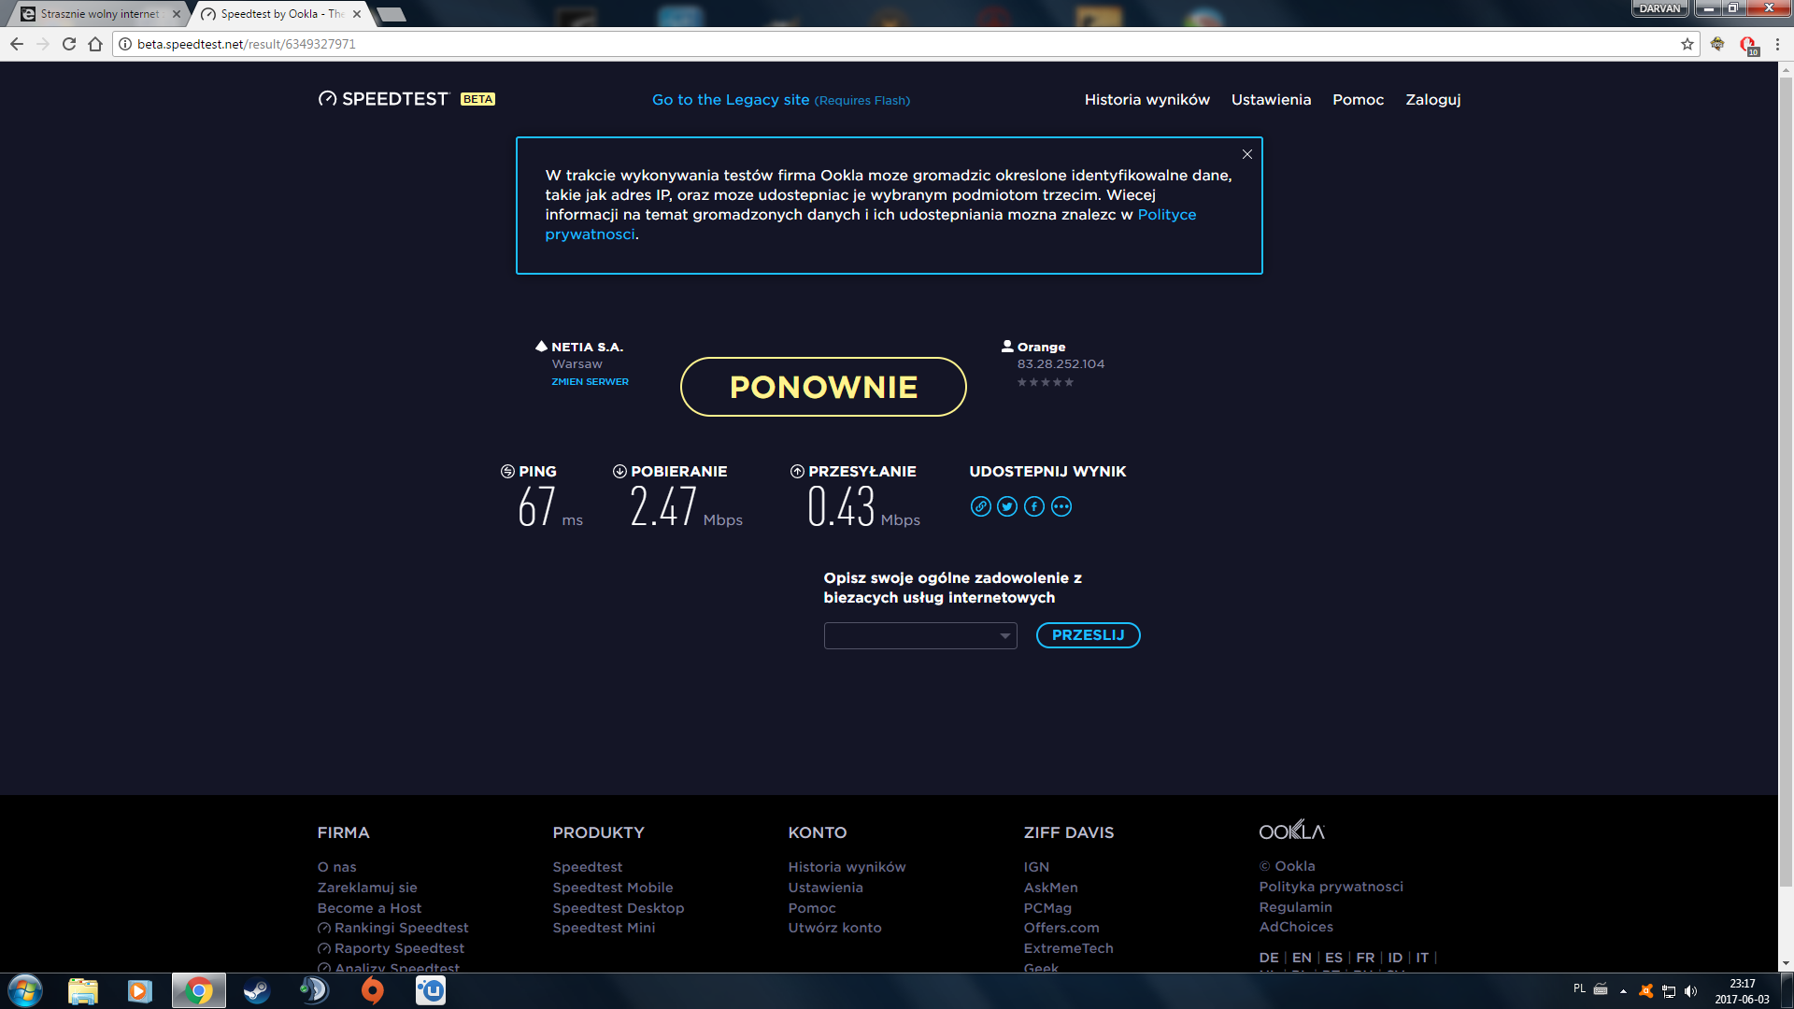Bookmark this page with star icon
The image size is (1794, 1009).
pos(1687,44)
